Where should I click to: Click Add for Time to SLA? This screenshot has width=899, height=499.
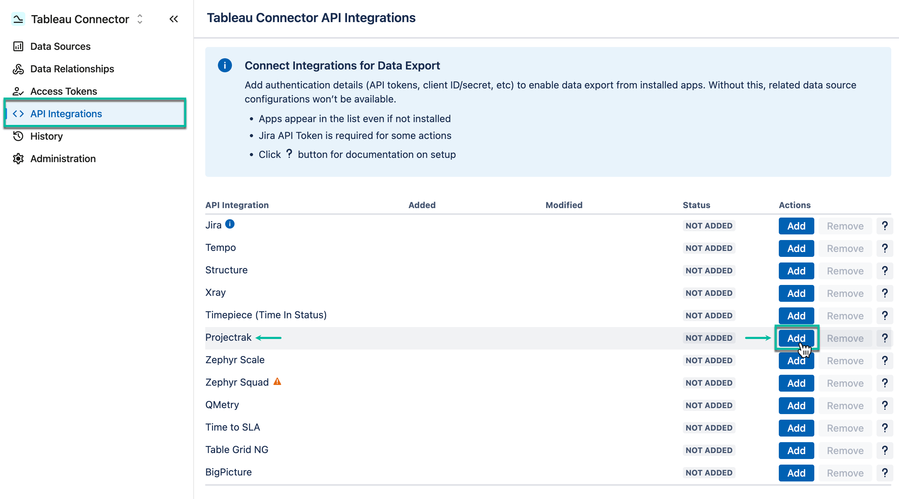point(796,428)
